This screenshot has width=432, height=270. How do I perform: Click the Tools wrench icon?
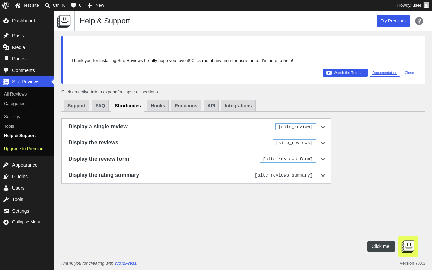(6, 199)
